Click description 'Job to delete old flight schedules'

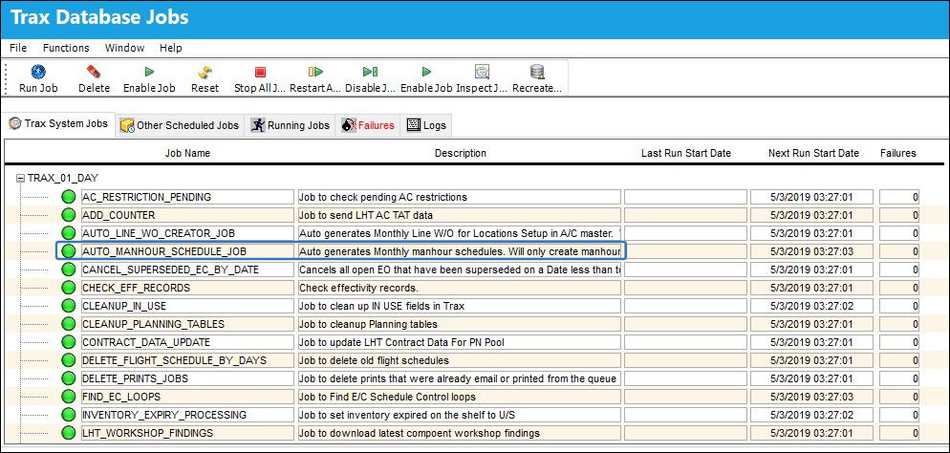(x=459, y=360)
